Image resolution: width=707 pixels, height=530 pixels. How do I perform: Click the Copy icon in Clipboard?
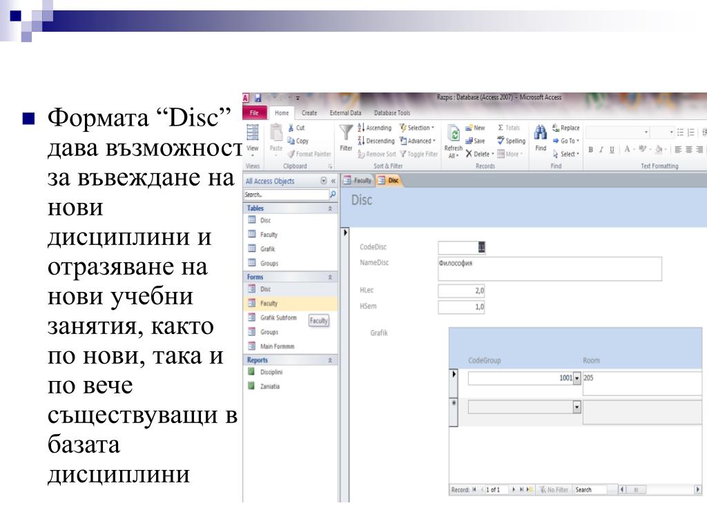point(291,141)
